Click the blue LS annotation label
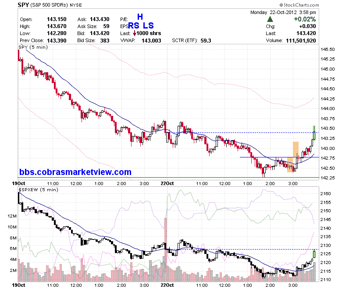 [148, 25]
